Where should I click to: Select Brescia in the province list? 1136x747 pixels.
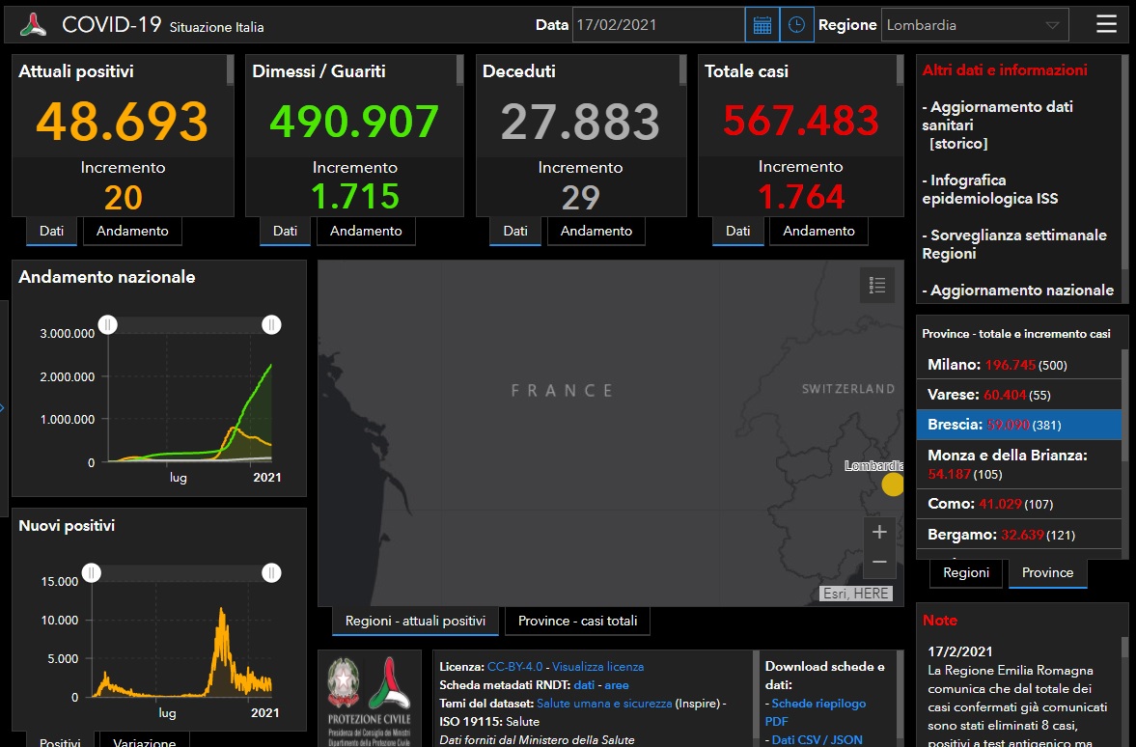pyautogui.click(x=1018, y=424)
